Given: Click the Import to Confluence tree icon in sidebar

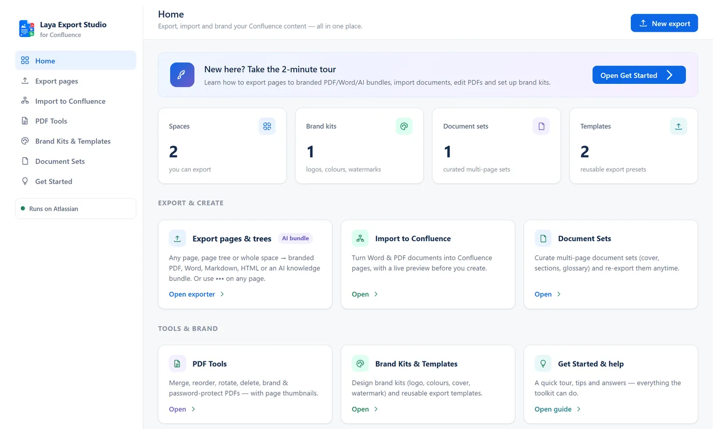Looking at the screenshot, I should [25, 101].
